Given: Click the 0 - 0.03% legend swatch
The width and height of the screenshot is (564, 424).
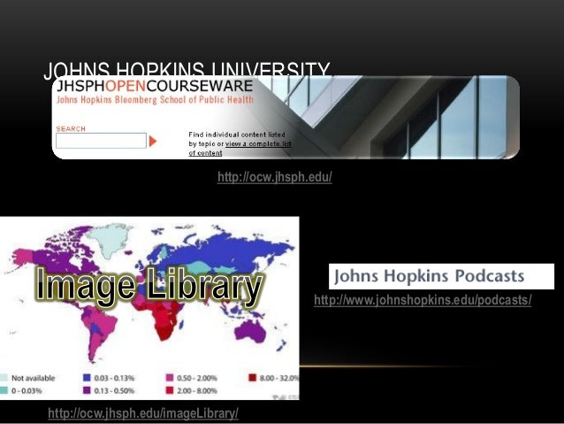Looking at the screenshot, I should 4,390.
